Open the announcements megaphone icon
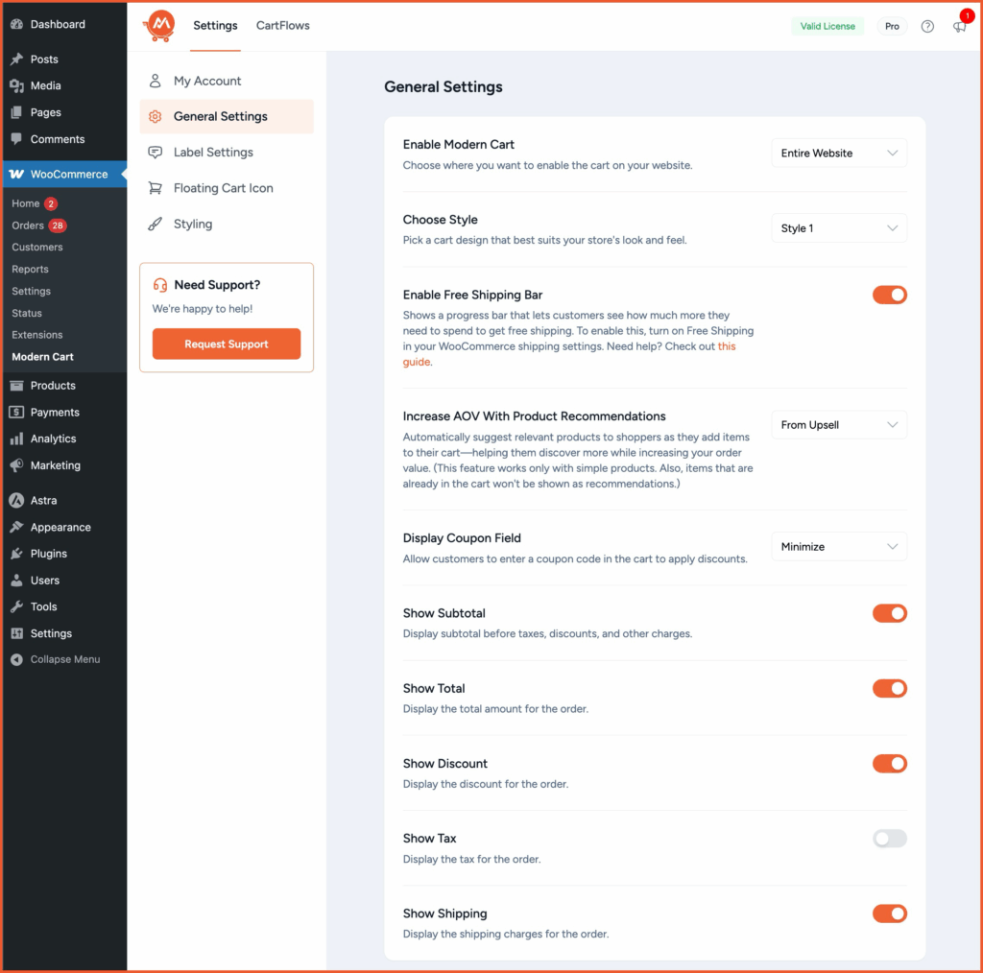The height and width of the screenshot is (973, 983). [x=959, y=27]
